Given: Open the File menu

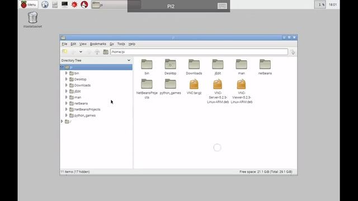Looking at the screenshot, I should 64,44.
